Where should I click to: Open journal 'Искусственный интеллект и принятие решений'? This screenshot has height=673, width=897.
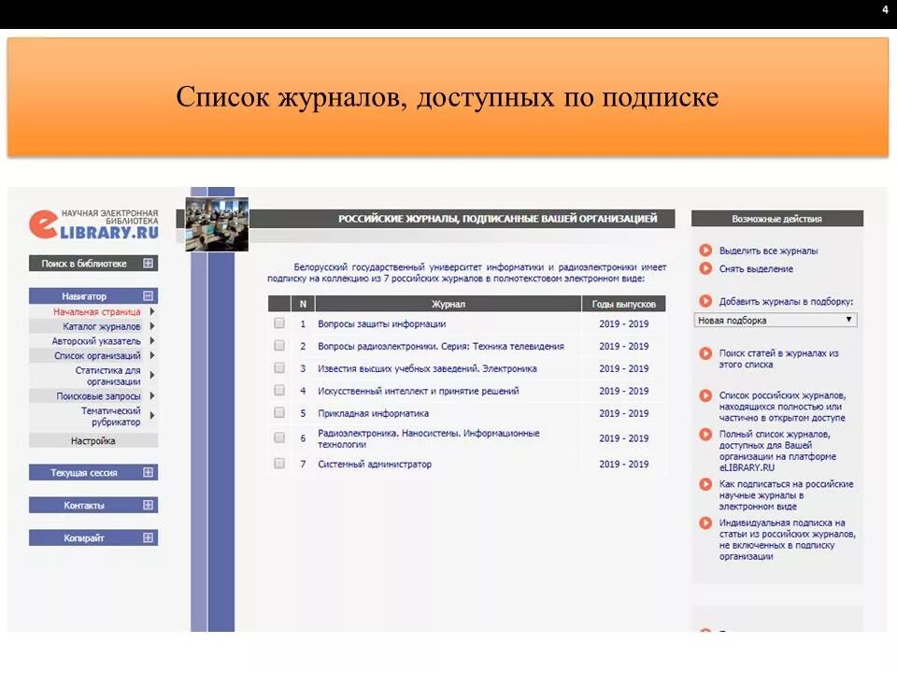(419, 391)
